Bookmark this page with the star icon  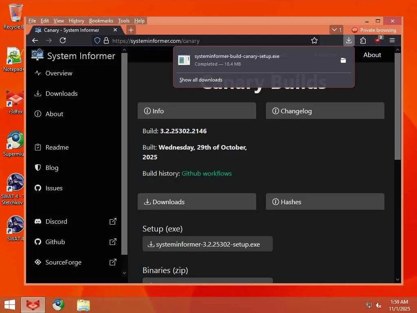[314, 40]
